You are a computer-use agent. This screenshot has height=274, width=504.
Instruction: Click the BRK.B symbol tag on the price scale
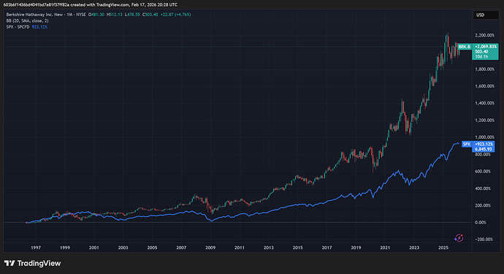[464, 47]
